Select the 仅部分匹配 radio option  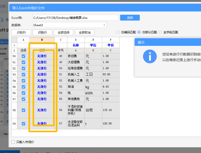pyautogui.click(x=139, y=32)
